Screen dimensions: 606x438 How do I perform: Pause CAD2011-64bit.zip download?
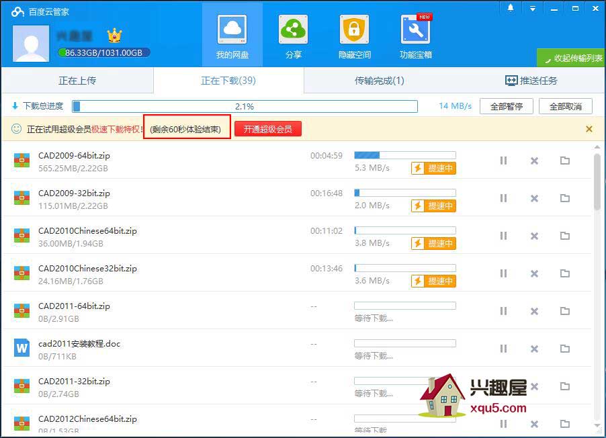pyautogui.click(x=503, y=311)
